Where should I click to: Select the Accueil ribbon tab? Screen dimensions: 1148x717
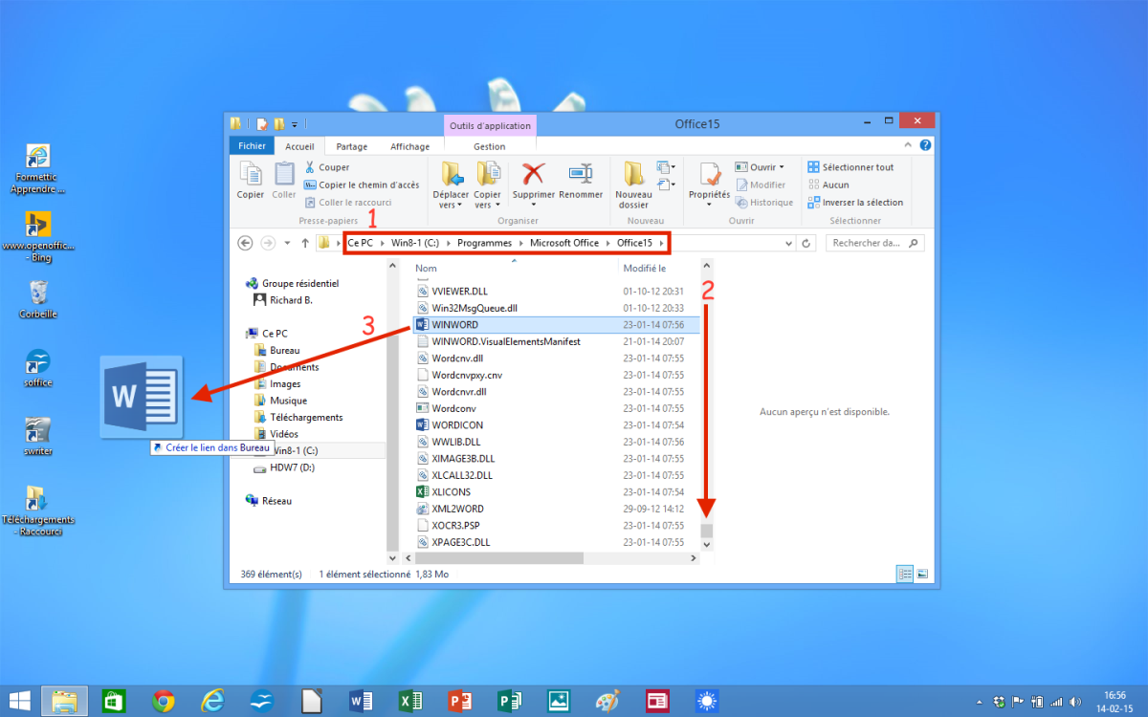coord(299,146)
